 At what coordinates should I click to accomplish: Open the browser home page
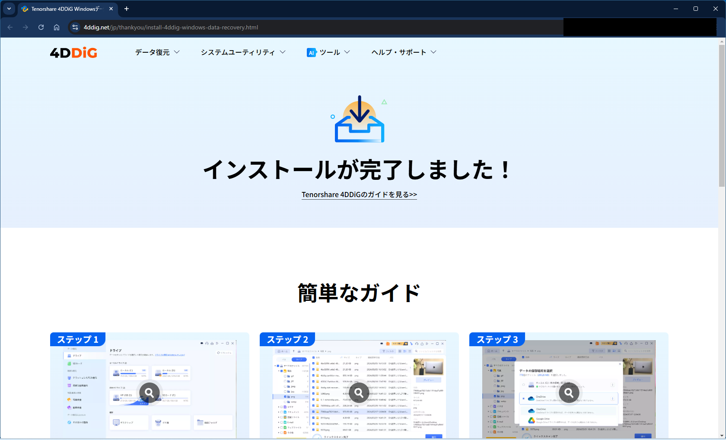pyautogui.click(x=57, y=27)
